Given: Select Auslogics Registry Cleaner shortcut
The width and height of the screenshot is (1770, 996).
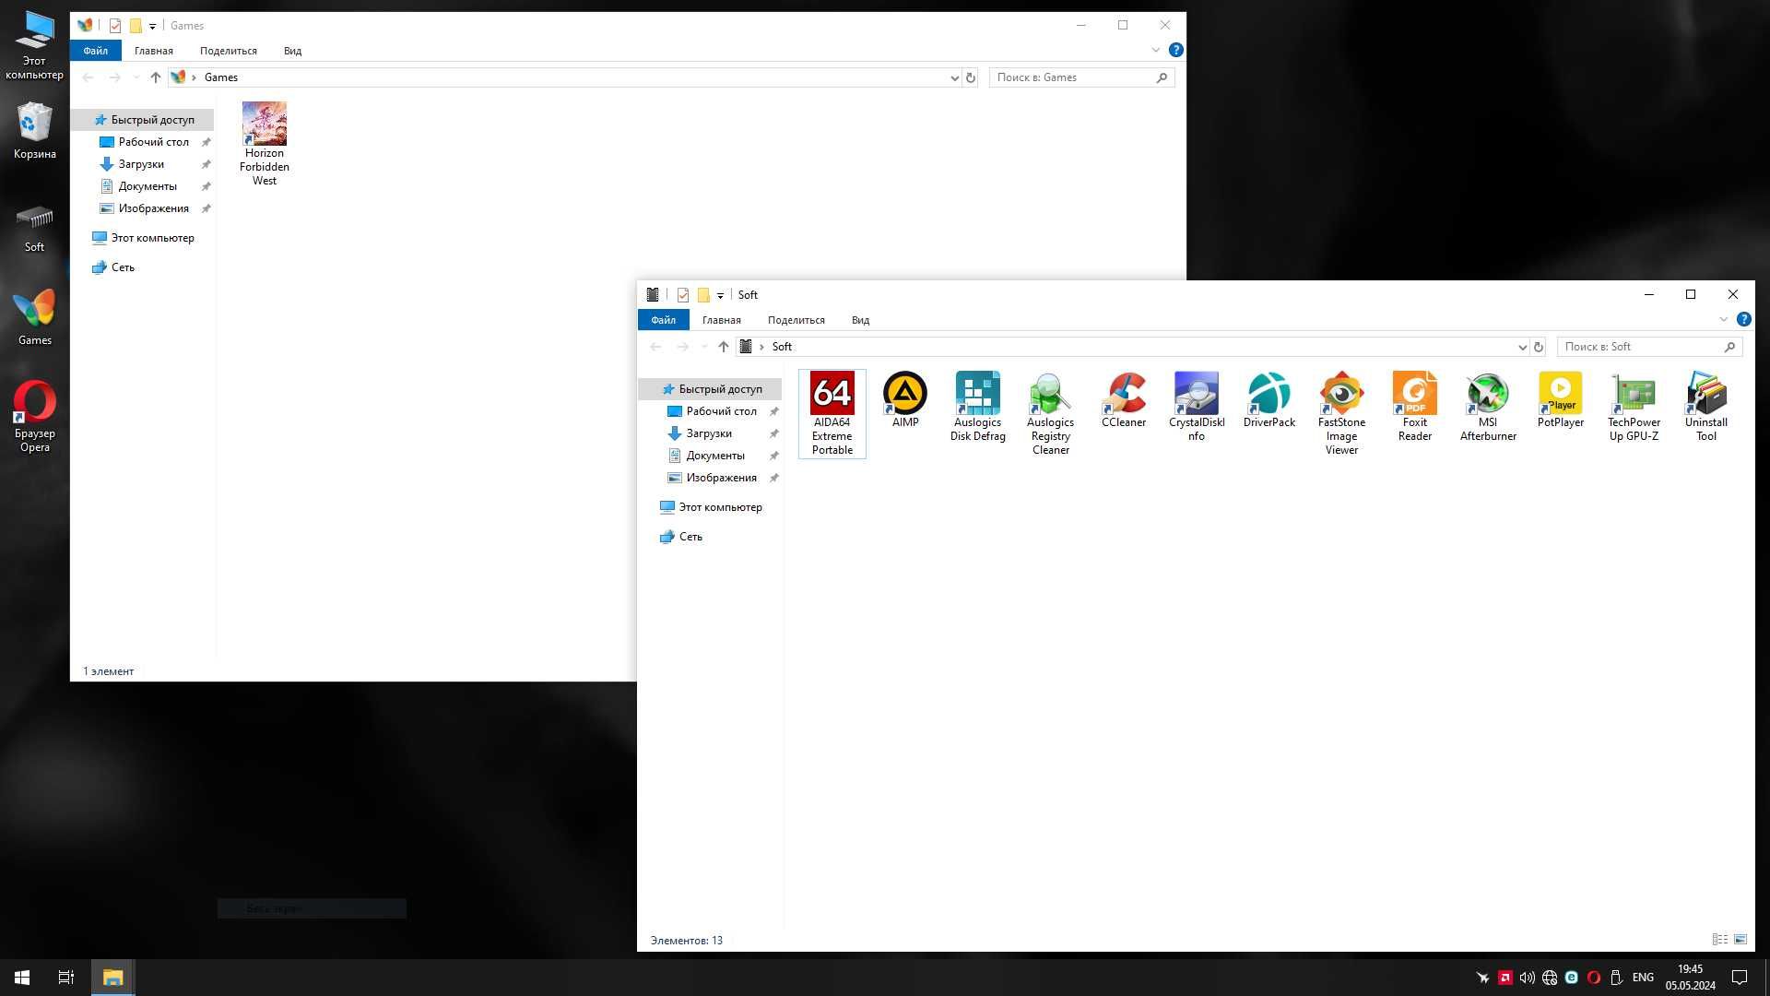Looking at the screenshot, I should tap(1050, 413).
